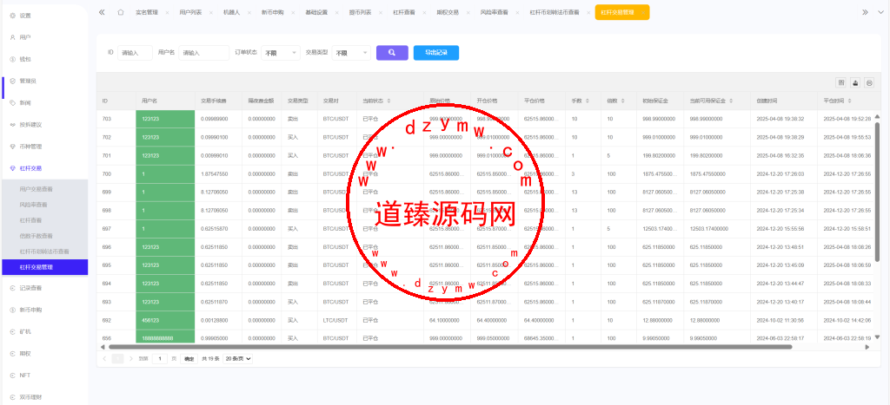Expand the 矿机 sidebar group
The width and height of the screenshot is (890, 405).
click(43, 331)
